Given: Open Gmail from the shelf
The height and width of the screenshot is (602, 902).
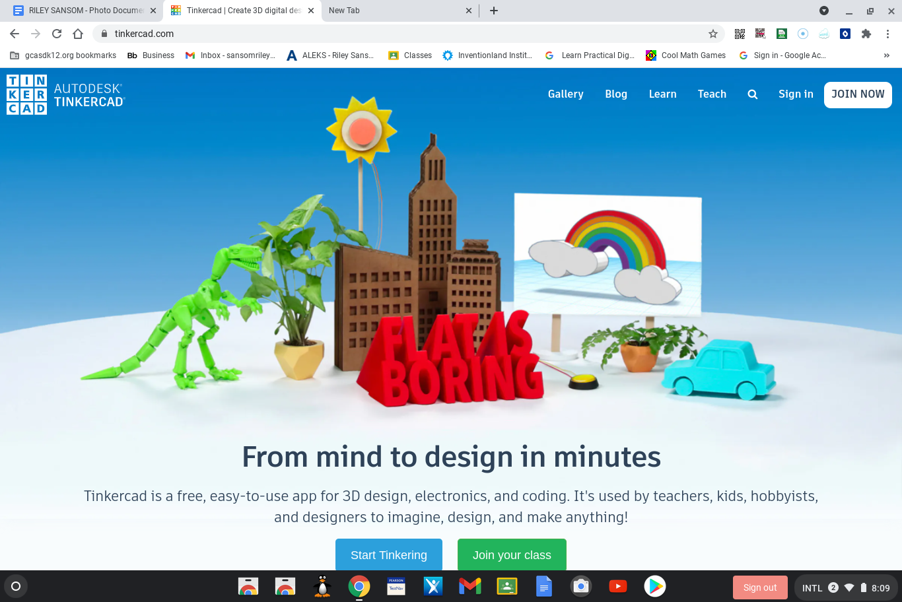Looking at the screenshot, I should pos(469,586).
